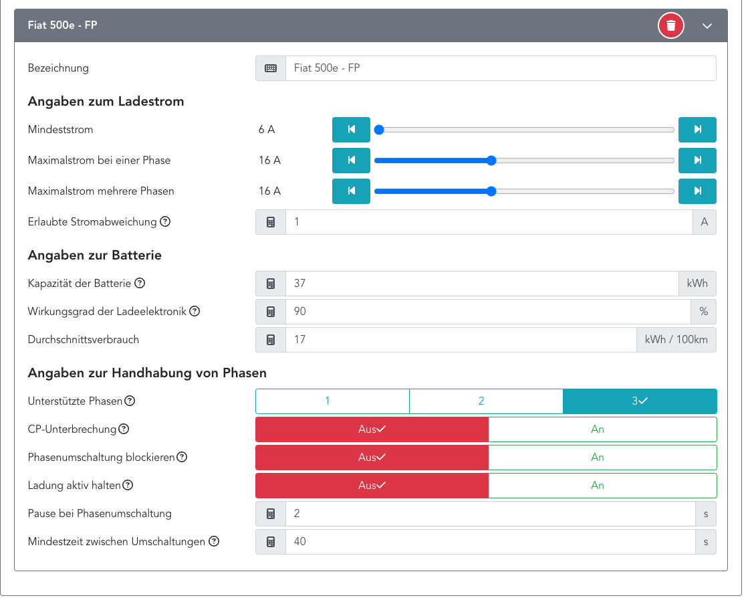Set CP-Unterbrechung to Aus
This screenshot has width=754, height=598.
(x=372, y=429)
